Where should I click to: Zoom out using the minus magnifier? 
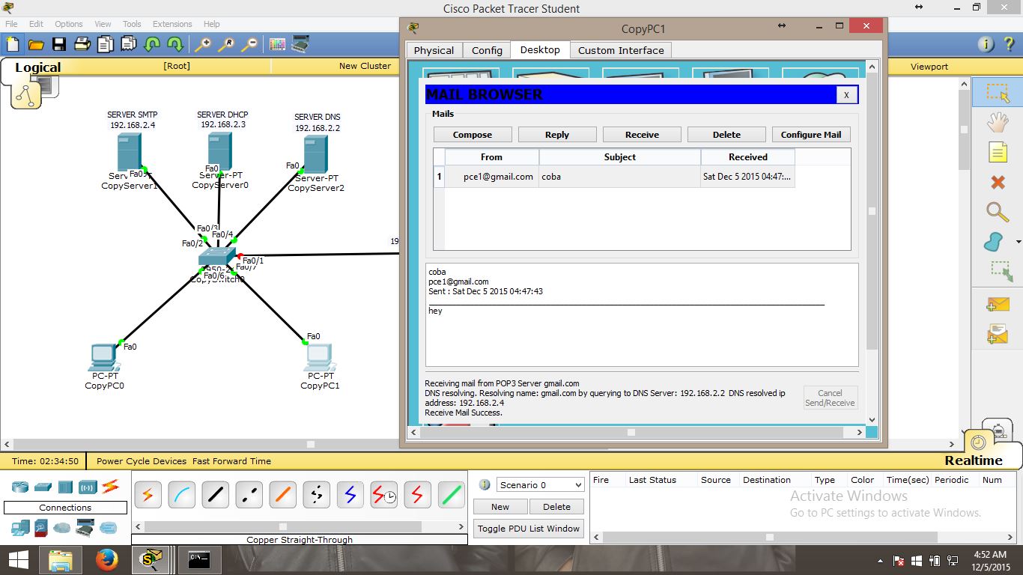point(249,44)
